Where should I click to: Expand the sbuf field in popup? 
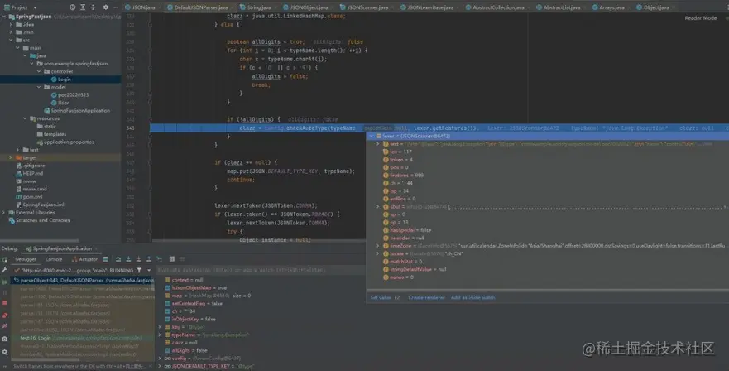(378, 207)
